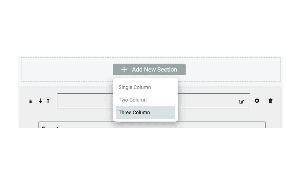The height and width of the screenshot is (184, 301).
Task: Click the bold heading in the lower content box
Action: tap(51, 127)
